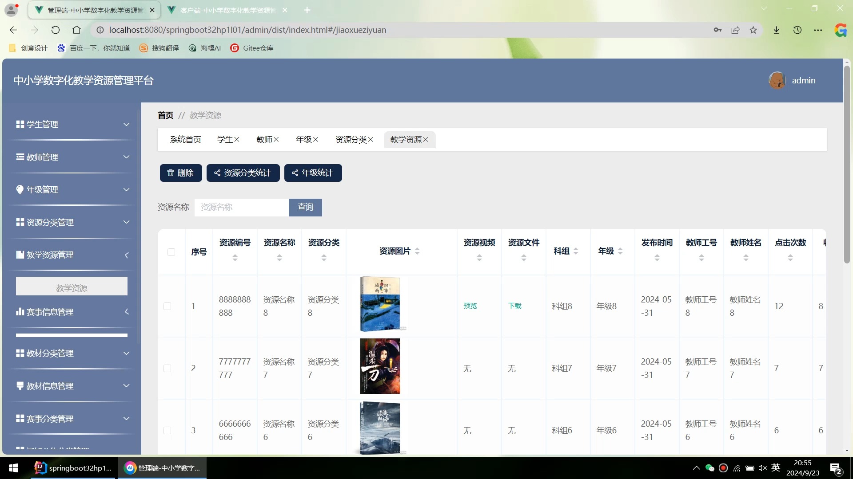The image size is (853, 479).
Task: Click the 搜狗翻译 bookmark icon
Action: (x=143, y=48)
